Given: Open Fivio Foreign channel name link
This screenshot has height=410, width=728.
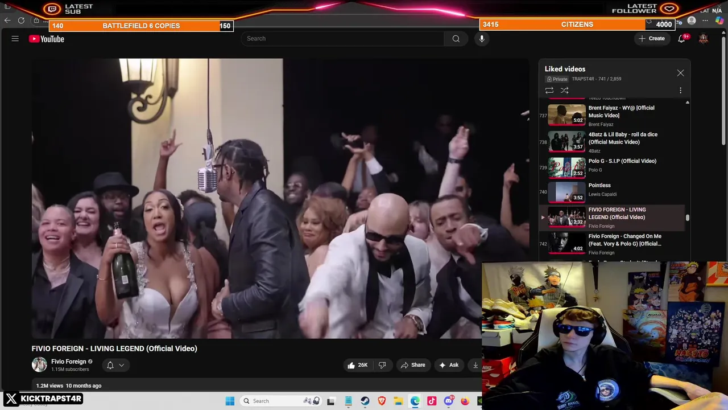Looking at the screenshot, I should [x=68, y=362].
